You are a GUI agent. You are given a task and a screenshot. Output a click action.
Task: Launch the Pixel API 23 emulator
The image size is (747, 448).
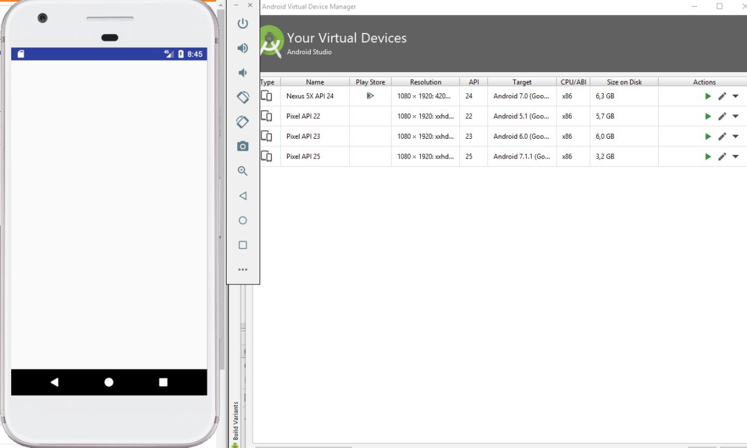coord(708,136)
